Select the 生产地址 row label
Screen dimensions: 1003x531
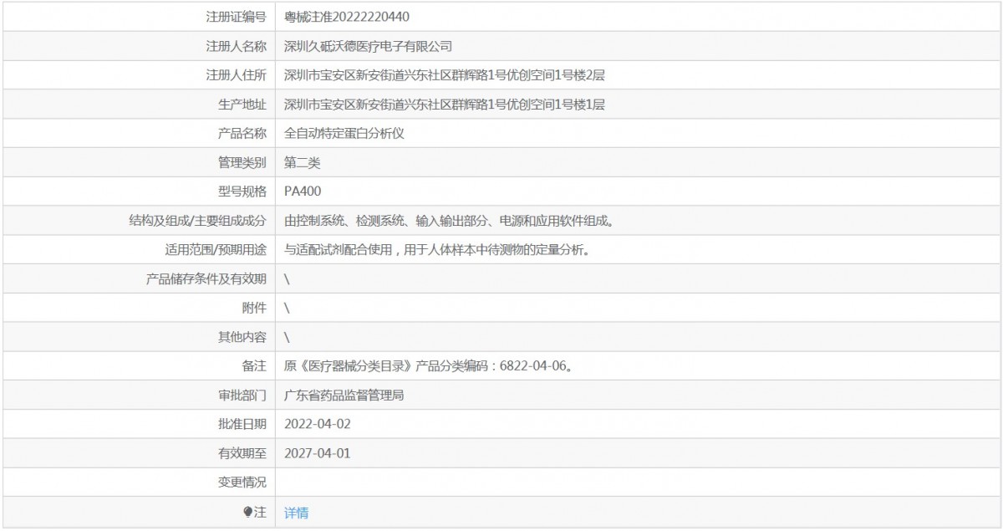pos(242,105)
